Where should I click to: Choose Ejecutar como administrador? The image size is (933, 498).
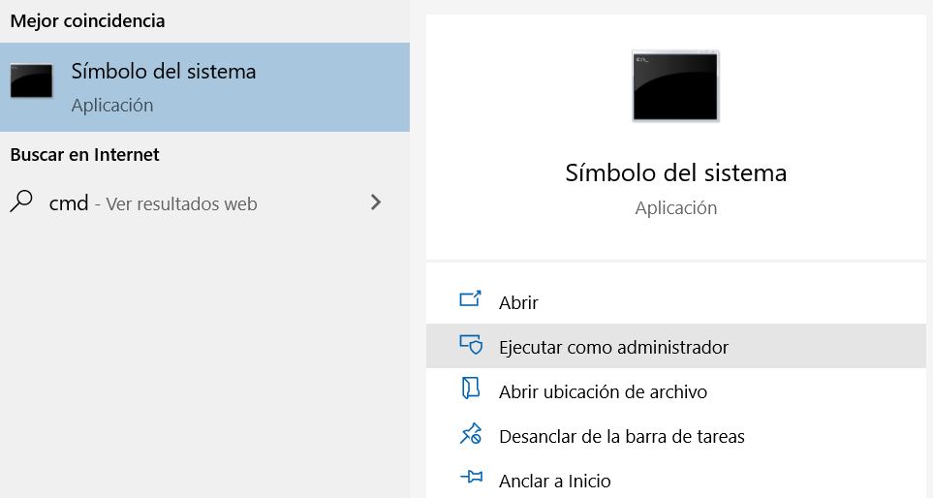(x=613, y=347)
